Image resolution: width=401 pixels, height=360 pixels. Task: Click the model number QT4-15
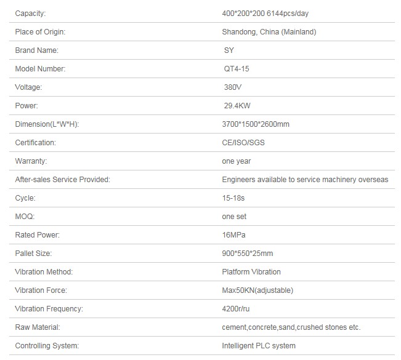pos(237,69)
